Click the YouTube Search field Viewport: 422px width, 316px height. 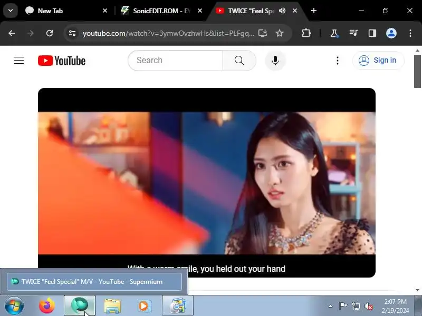[x=176, y=61]
